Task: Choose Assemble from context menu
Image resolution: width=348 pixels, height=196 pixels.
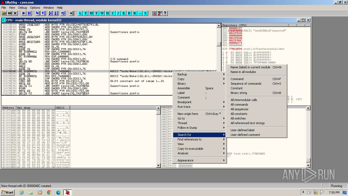Action: click(200, 88)
